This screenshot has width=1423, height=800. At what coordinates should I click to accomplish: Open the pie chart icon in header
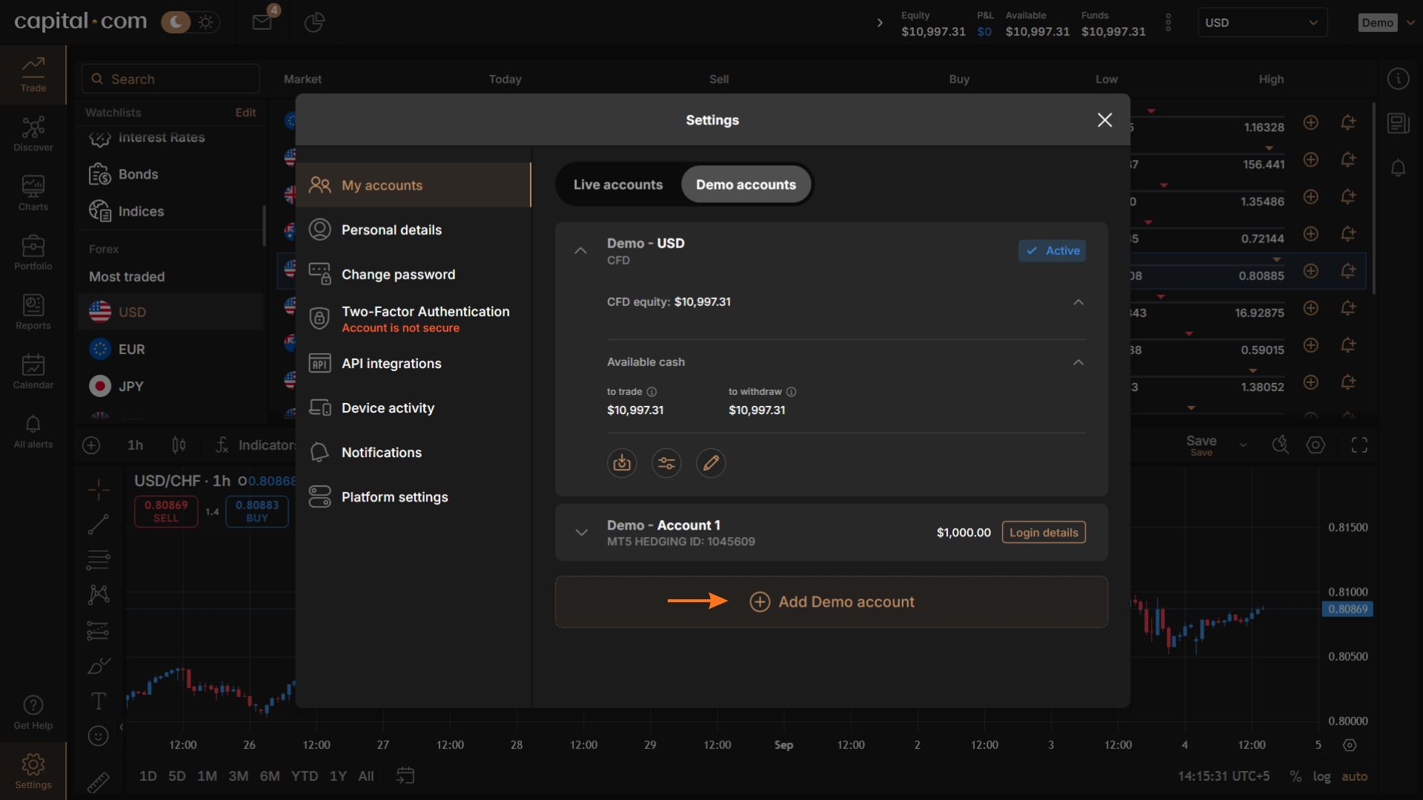(314, 22)
